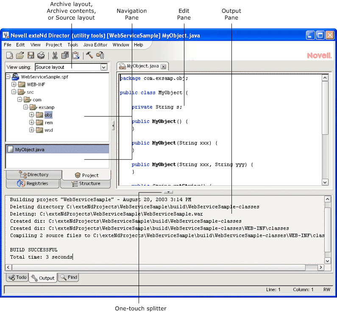Close the MyObject.java editor tab
Viewport: 337px width, 312px height.
[x=164, y=67]
